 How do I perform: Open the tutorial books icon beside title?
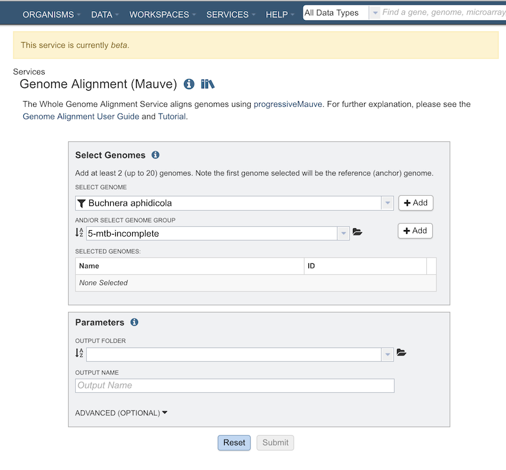pos(207,84)
